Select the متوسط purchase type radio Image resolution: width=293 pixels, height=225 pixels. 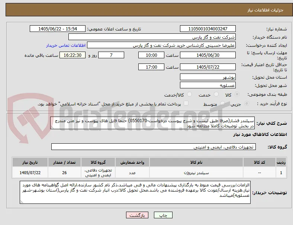click(222, 103)
